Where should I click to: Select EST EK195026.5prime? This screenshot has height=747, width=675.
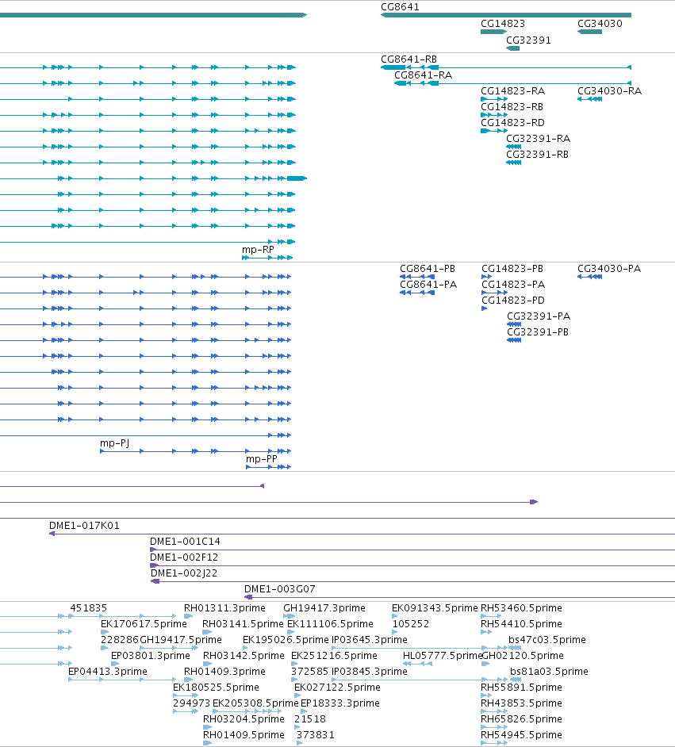click(x=286, y=640)
